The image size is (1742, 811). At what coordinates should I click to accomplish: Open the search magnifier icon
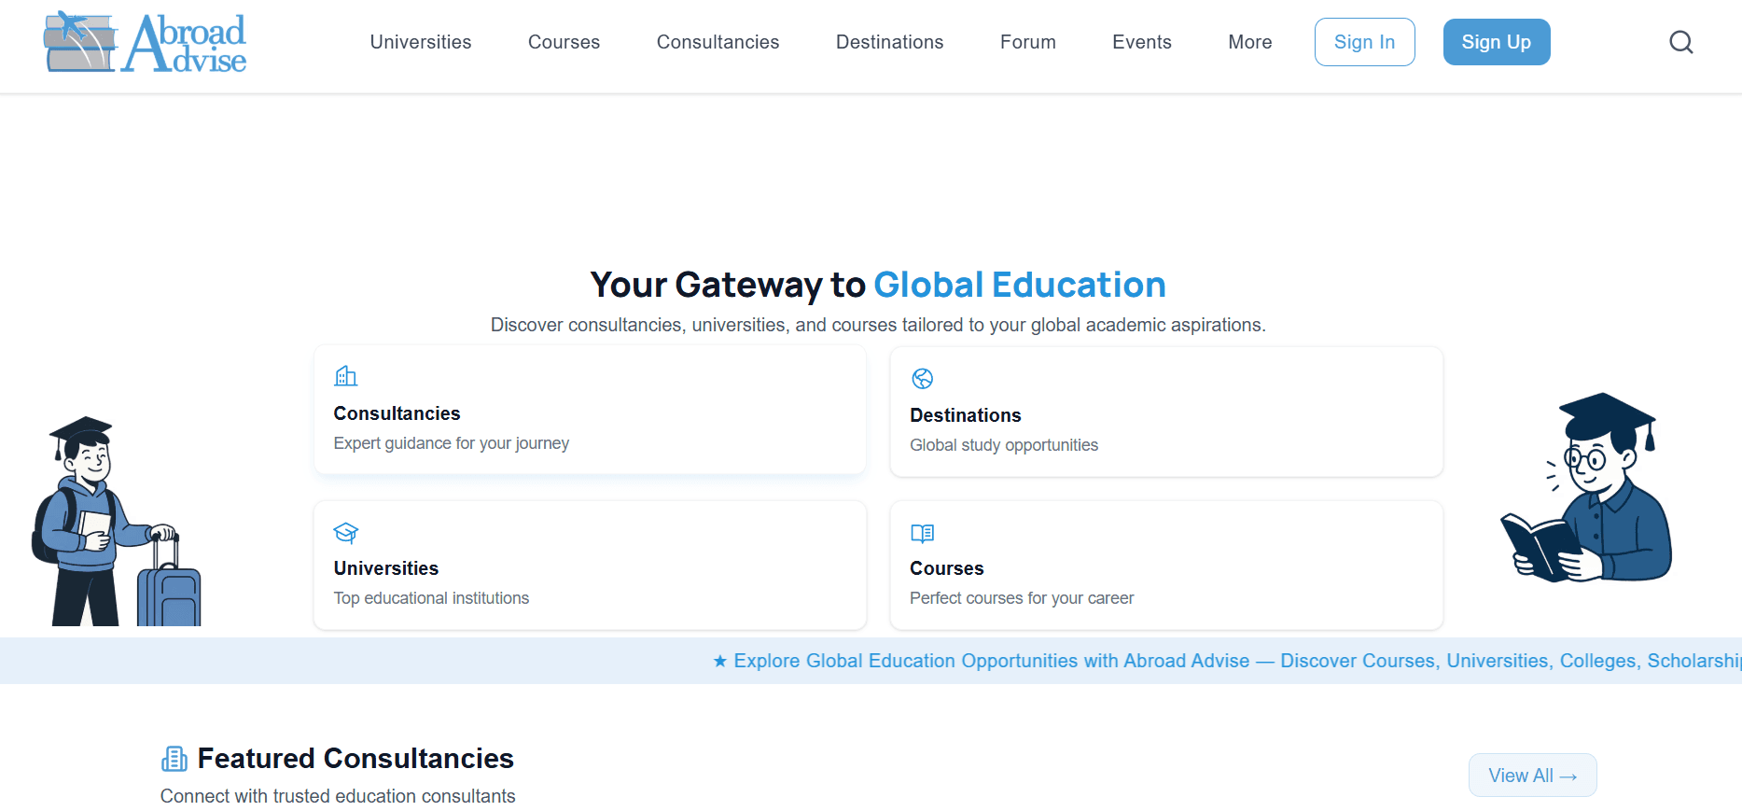click(x=1680, y=42)
